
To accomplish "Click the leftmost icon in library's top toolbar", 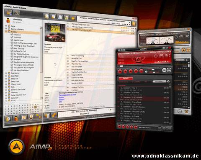I will click(x=9, y=12).
